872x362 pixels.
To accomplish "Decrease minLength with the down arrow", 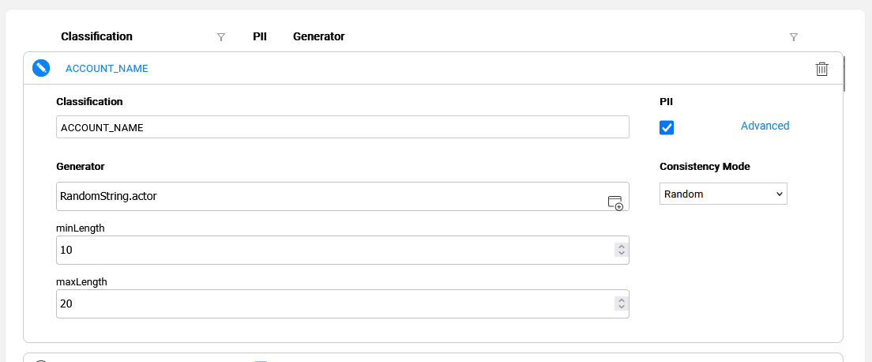I will (x=622, y=254).
